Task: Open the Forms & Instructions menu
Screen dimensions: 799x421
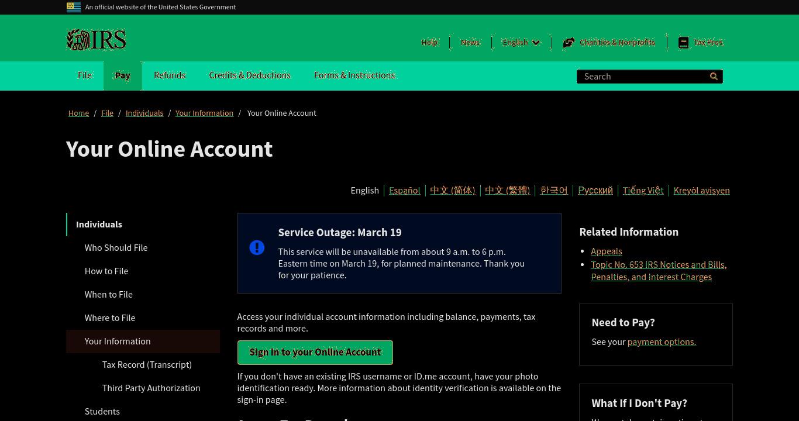Action: point(354,75)
